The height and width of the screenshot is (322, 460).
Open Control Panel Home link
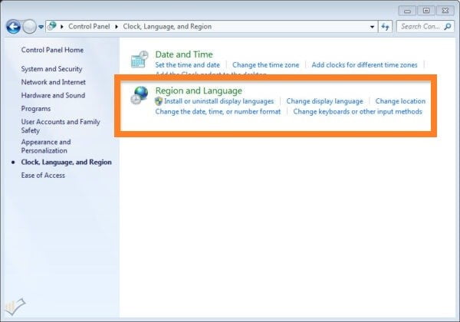pos(52,51)
